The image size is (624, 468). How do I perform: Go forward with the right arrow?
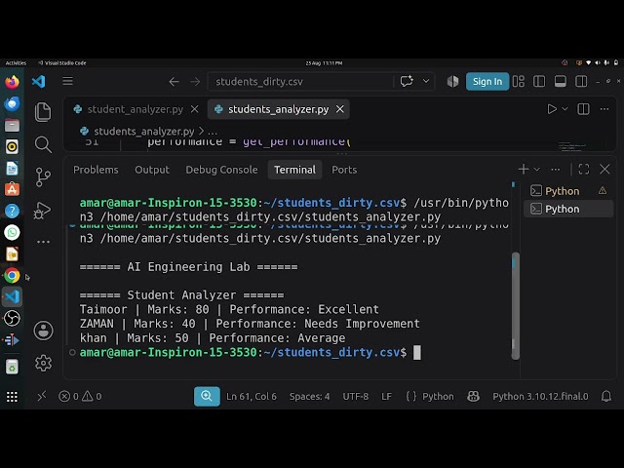coord(195,82)
